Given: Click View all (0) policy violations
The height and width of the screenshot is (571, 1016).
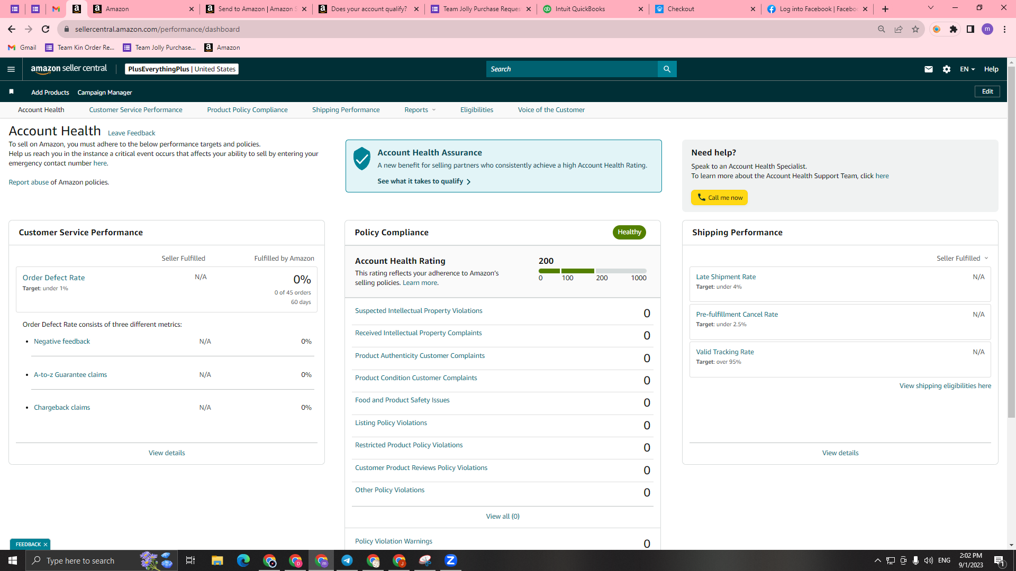Looking at the screenshot, I should 503,517.
